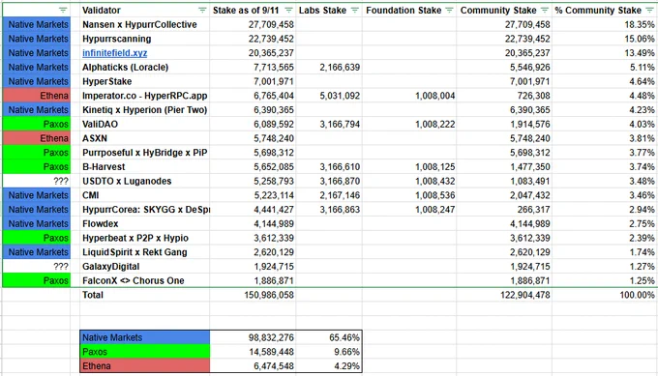Select Foundation Stake value 1,008,004

(409, 96)
